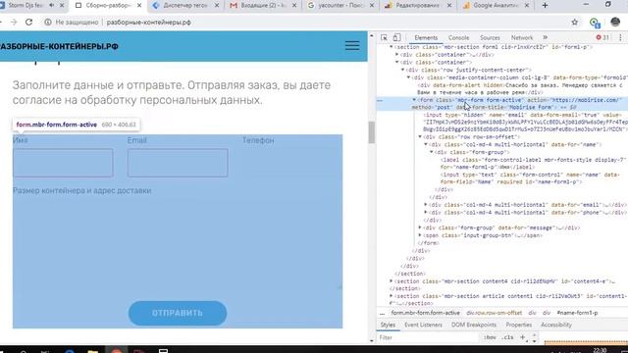Viewport: 628px width, 353px height.
Task: Open the DOM Breakpoints tab
Action: coord(473,325)
